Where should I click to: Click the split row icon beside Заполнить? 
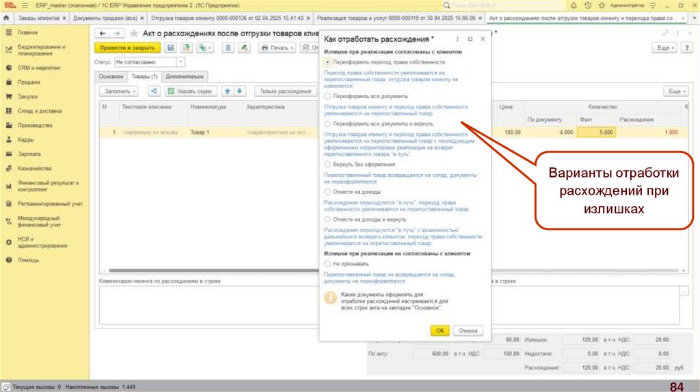point(153,91)
